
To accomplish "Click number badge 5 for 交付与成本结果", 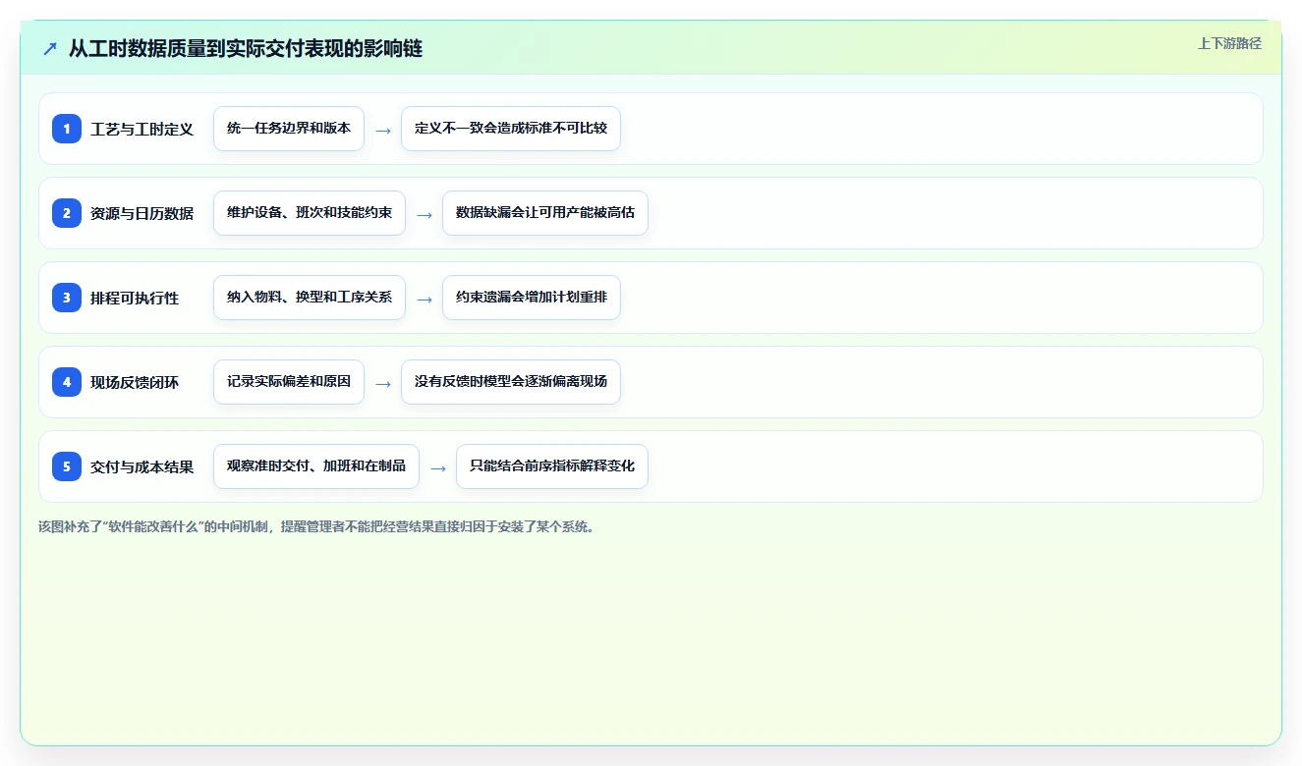I will coord(67,466).
